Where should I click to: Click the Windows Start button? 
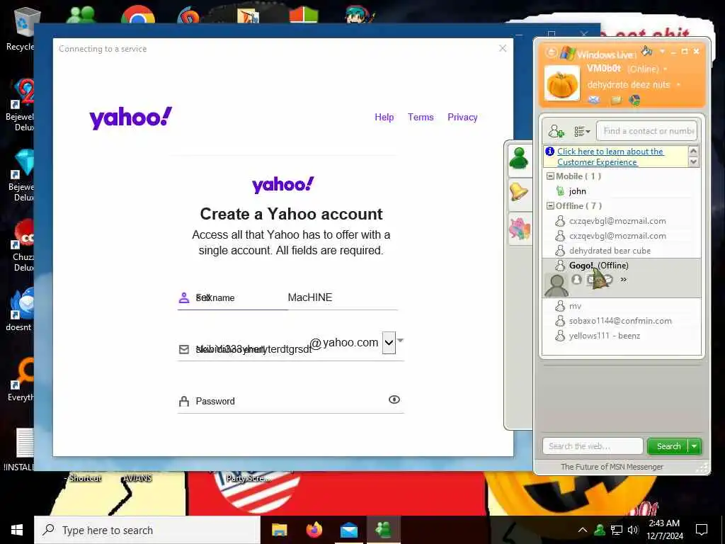coord(17,530)
